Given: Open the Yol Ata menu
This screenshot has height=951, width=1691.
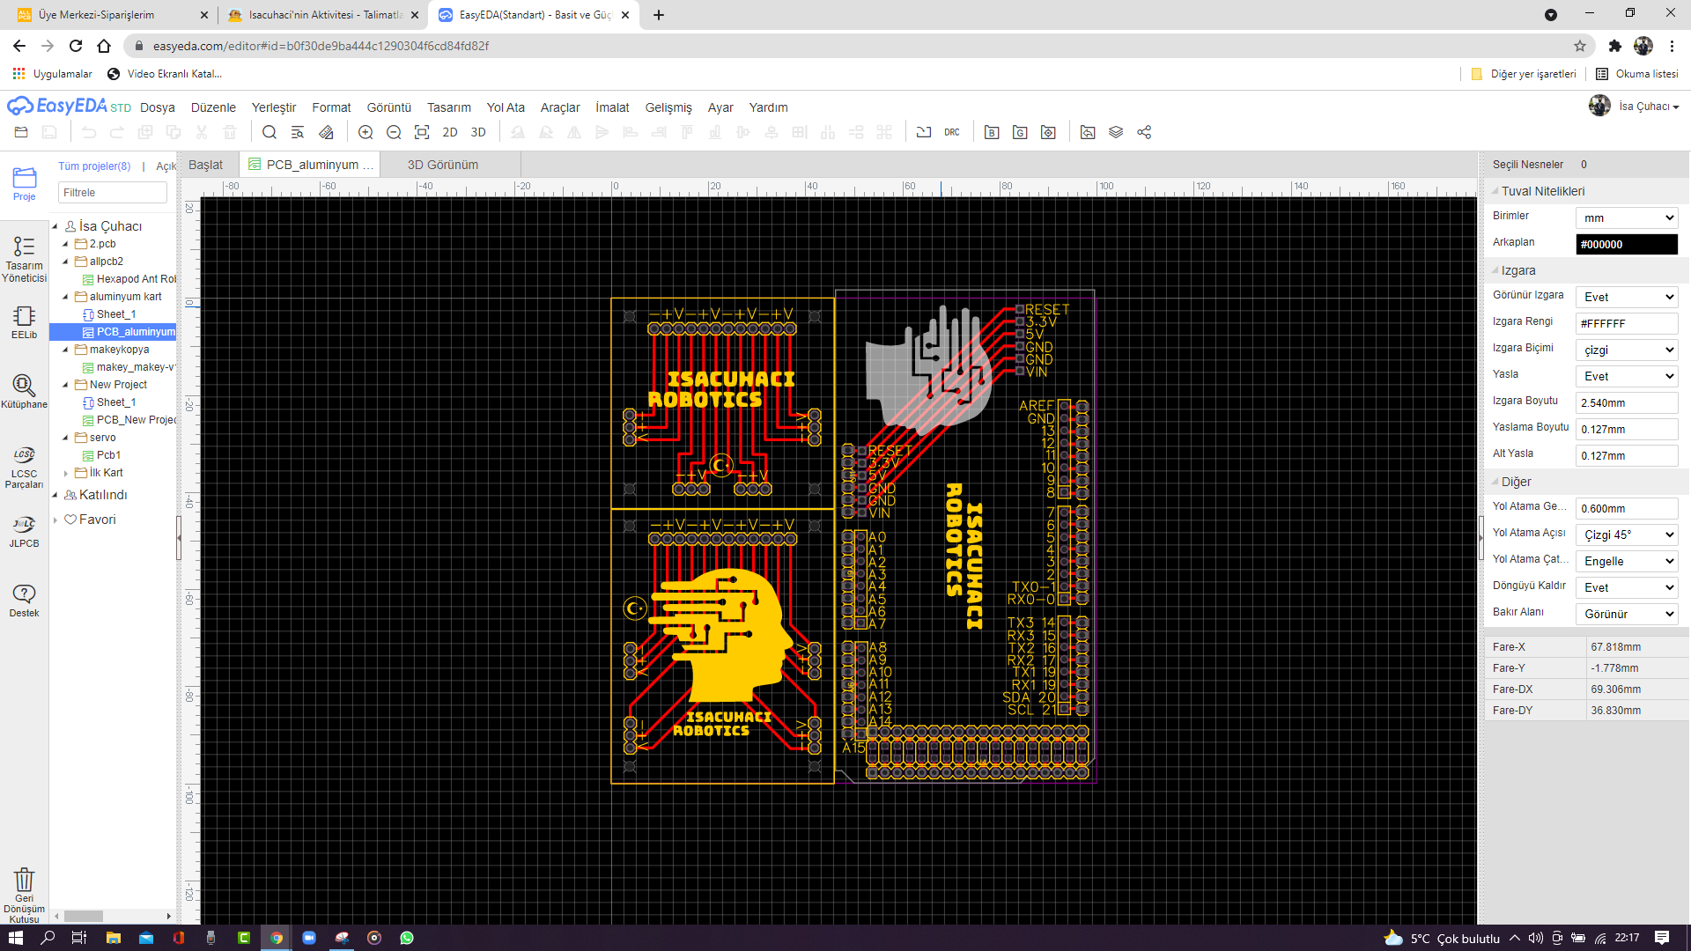Looking at the screenshot, I should (505, 107).
